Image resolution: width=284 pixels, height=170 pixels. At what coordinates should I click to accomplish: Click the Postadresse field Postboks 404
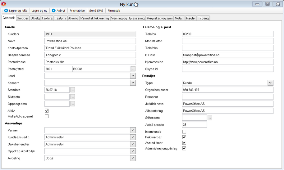click(x=90, y=62)
